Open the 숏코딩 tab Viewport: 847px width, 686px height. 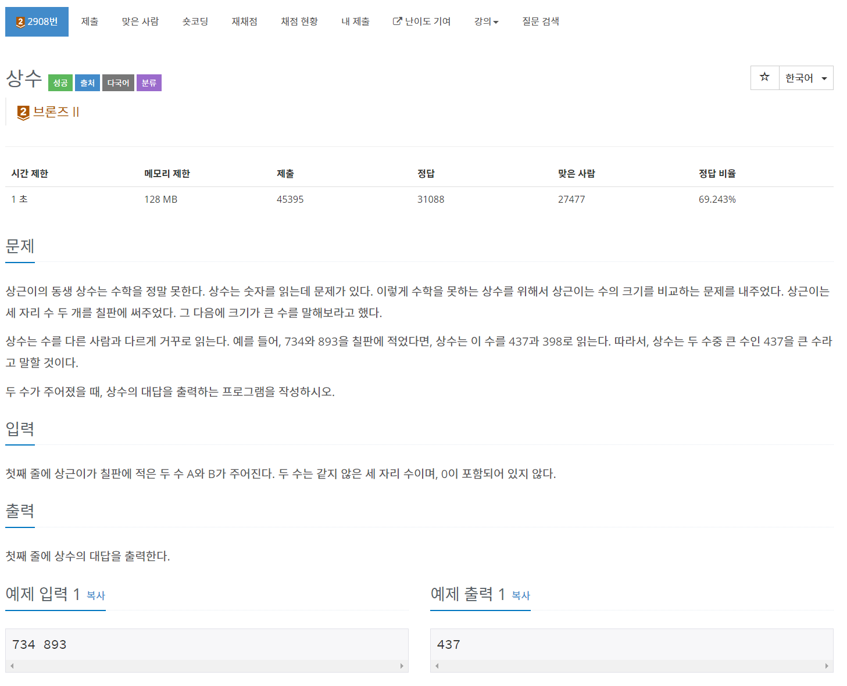[x=195, y=21]
